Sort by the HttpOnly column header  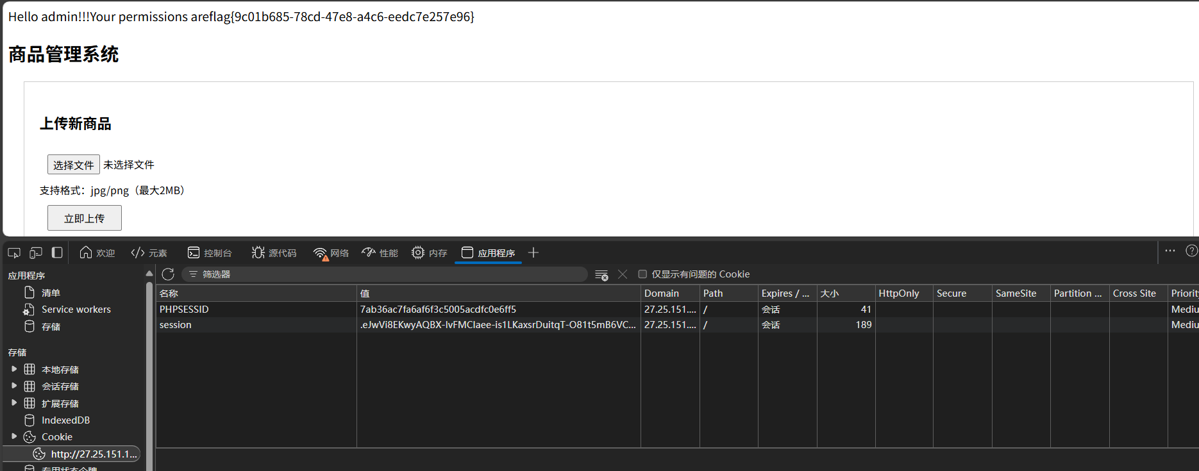coord(904,293)
